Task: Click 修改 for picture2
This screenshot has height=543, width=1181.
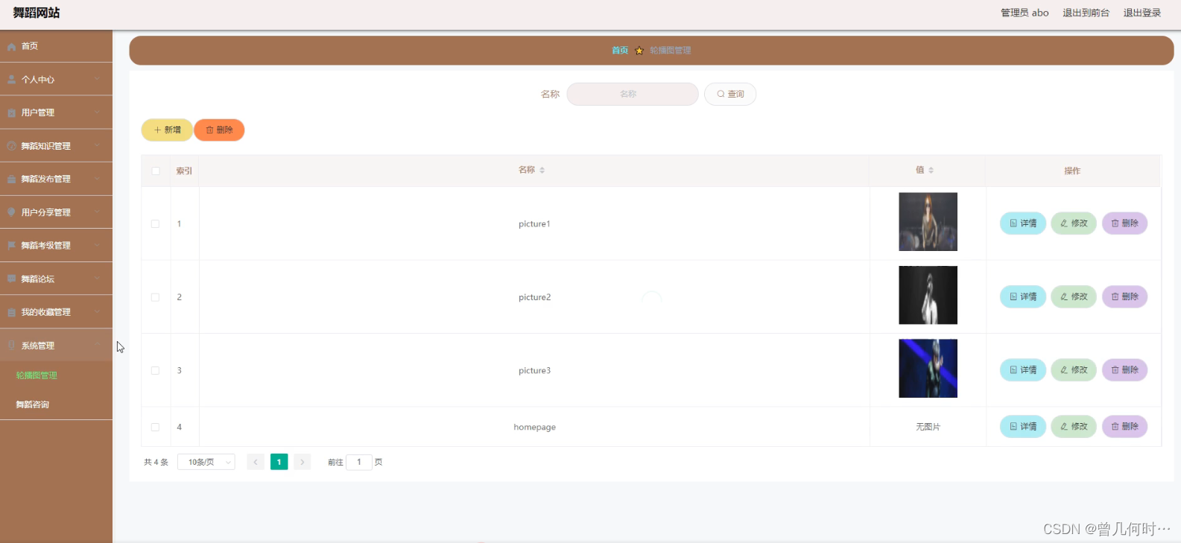Action: (1074, 296)
